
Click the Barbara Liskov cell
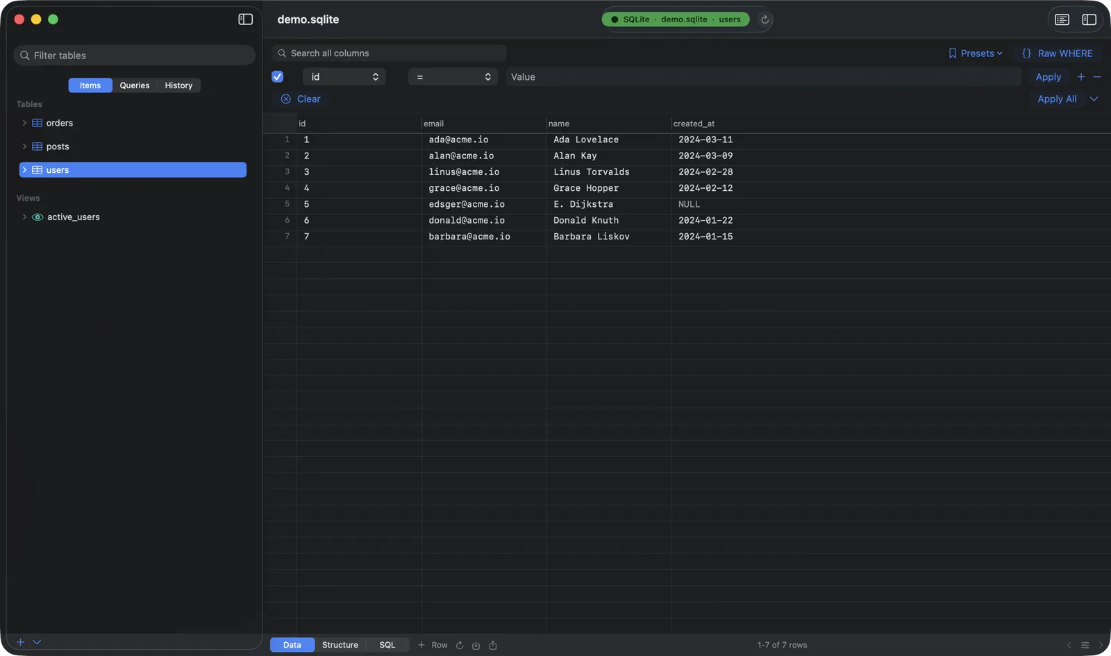click(x=609, y=237)
